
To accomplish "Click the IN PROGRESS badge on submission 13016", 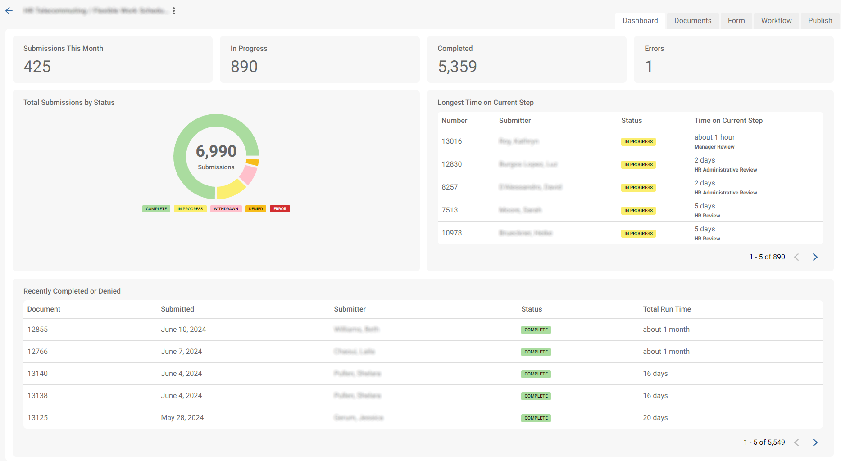I will click(x=638, y=141).
